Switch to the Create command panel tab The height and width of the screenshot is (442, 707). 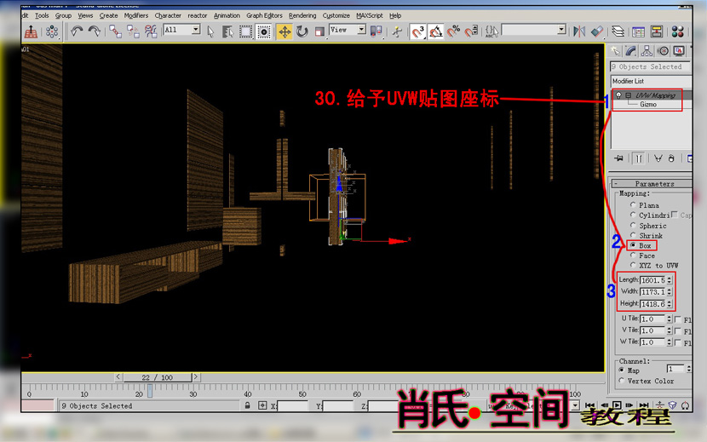(x=615, y=51)
